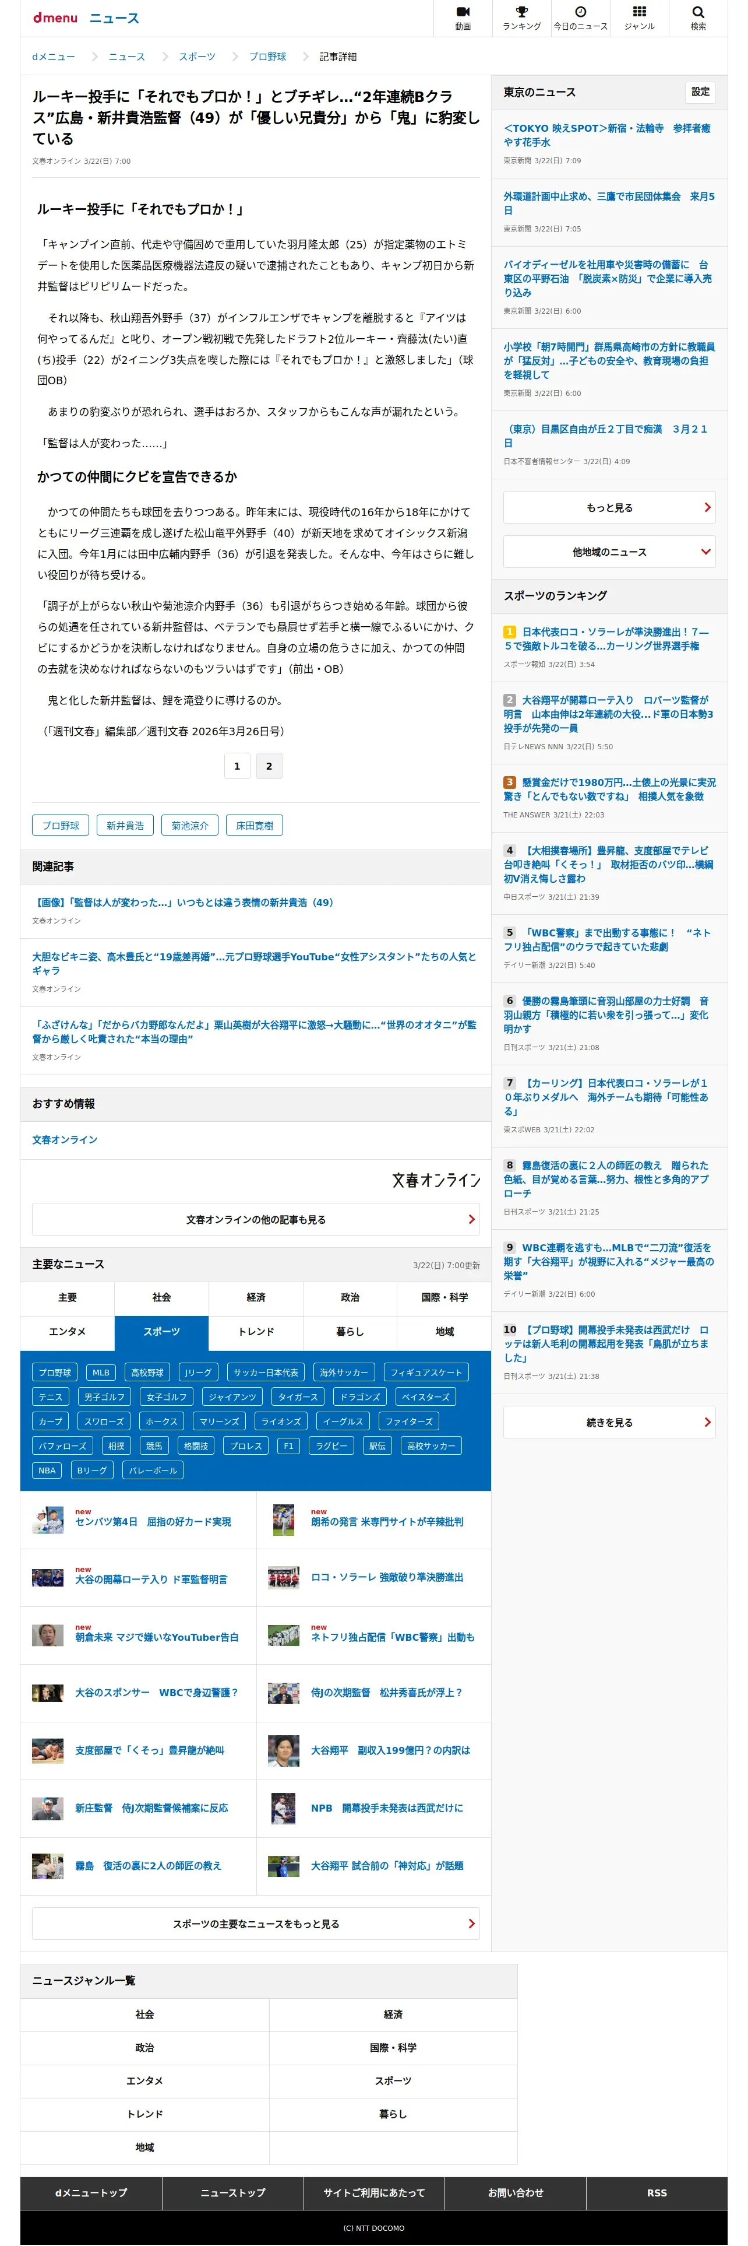
Task: Open 今日のニュース clock icon
Action: [x=580, y=17]
